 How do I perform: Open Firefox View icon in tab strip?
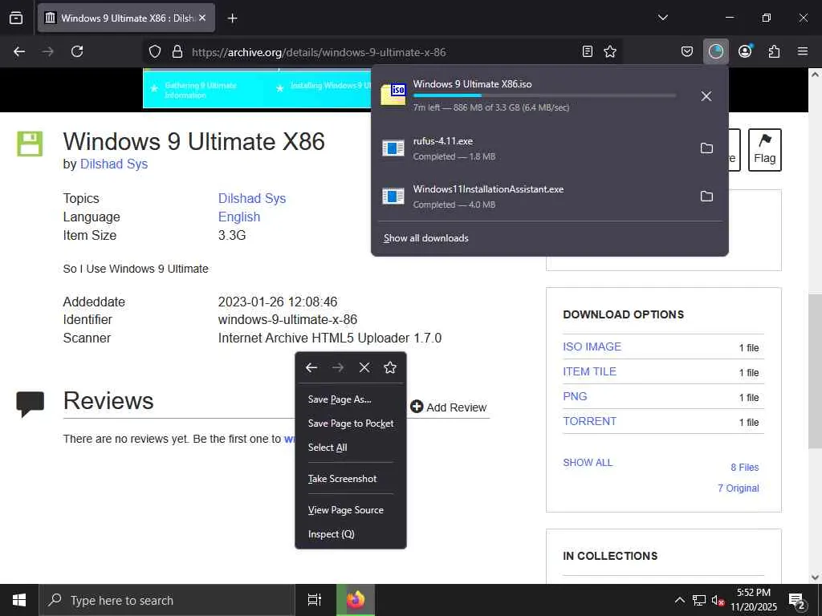click(16, 18)
